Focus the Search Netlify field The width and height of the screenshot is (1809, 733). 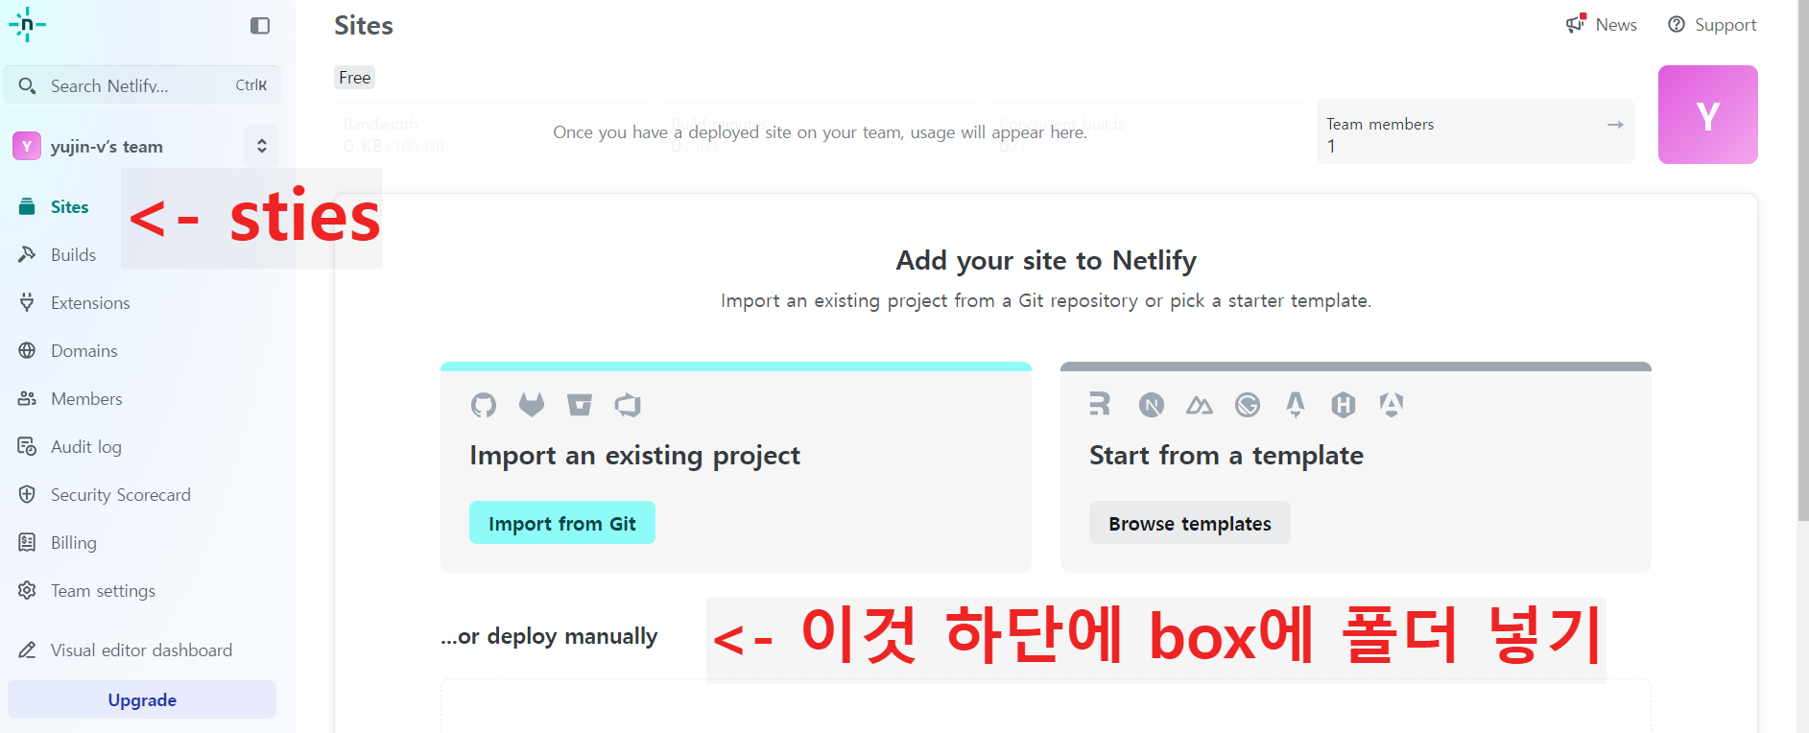click(x=142, y=85)
